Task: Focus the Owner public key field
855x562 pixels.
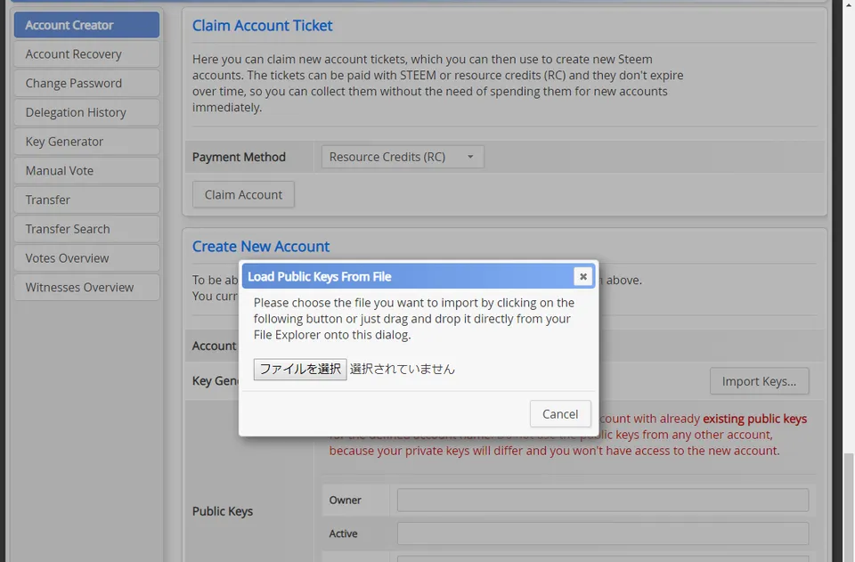Action: tap(603, 500)
